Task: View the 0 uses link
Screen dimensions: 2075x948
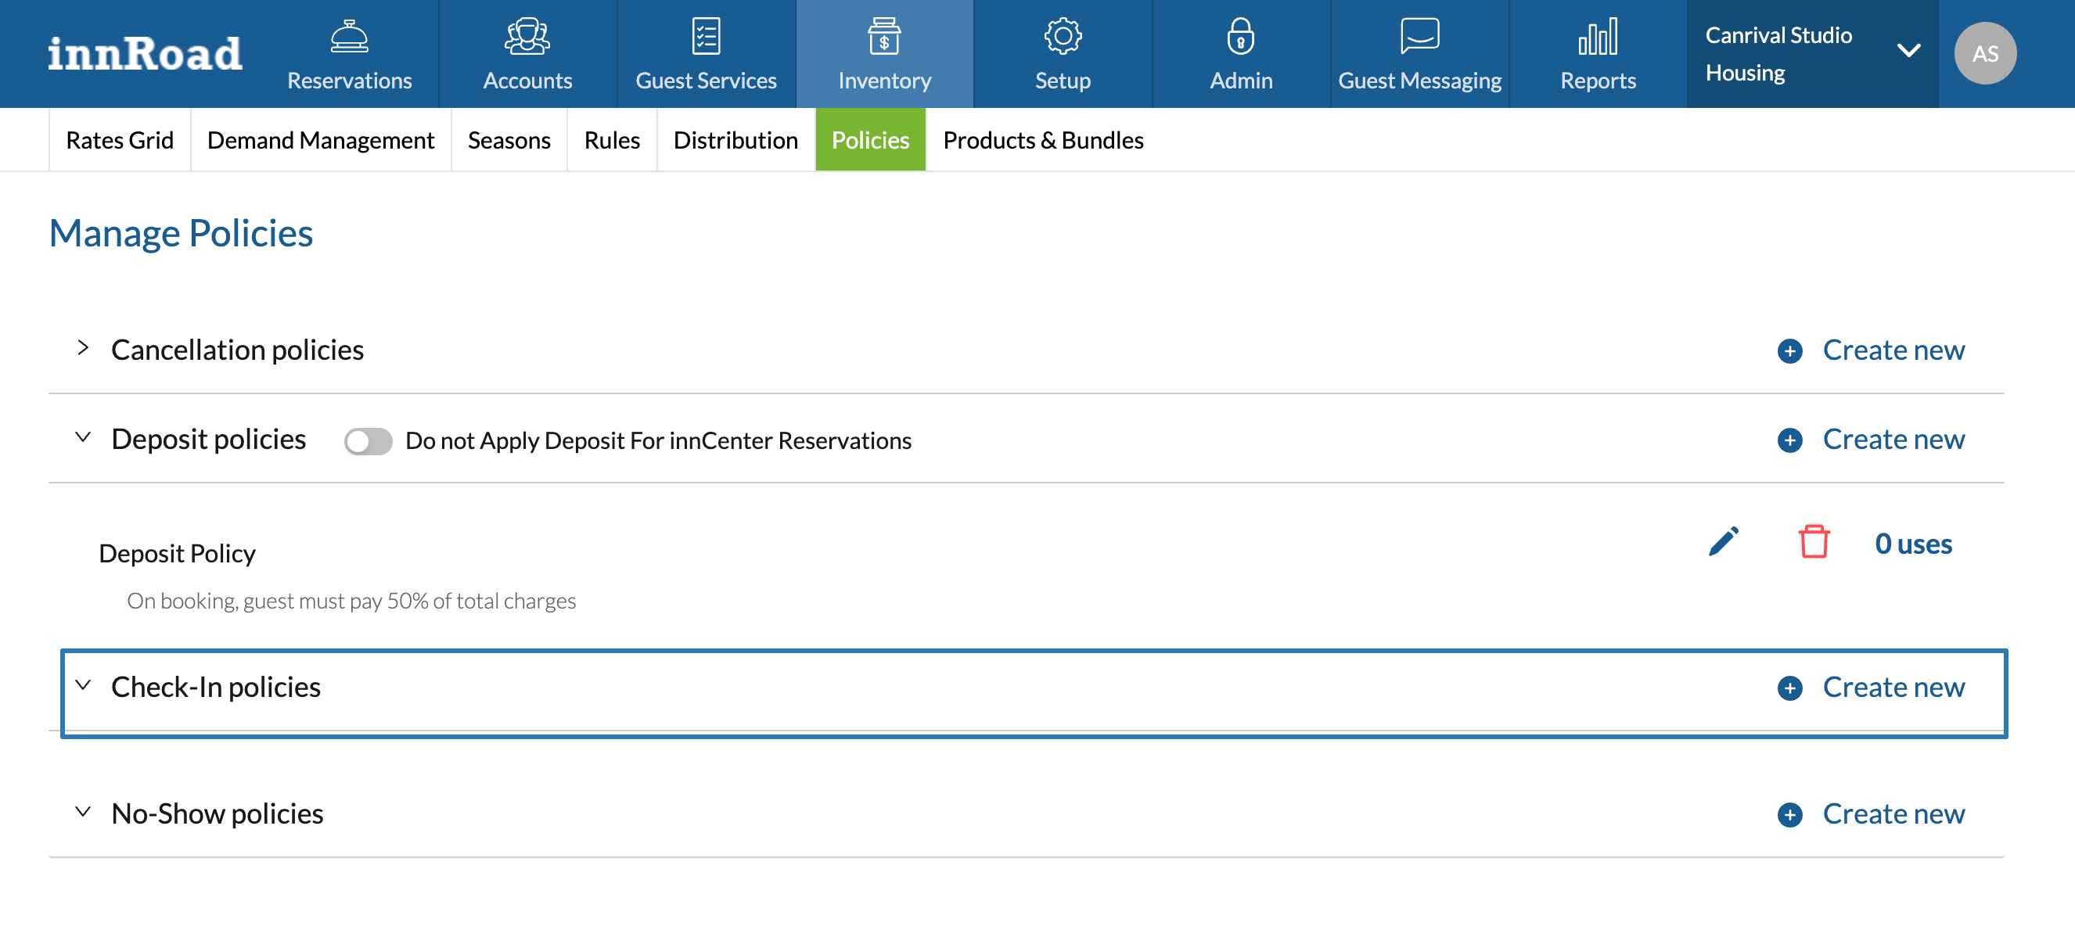Action: coord(1912,544)
